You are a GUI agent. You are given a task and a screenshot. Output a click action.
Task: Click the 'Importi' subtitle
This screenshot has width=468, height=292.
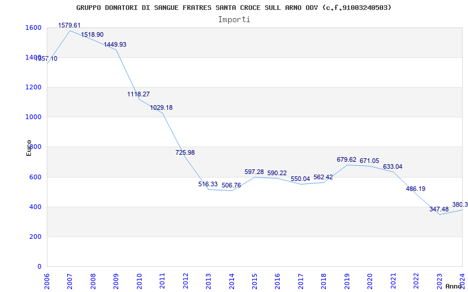[234, 20]
